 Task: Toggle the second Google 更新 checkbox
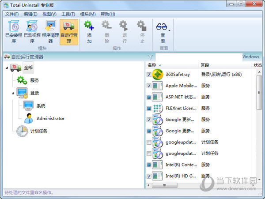pyautogui.click(x=149, y=131)
